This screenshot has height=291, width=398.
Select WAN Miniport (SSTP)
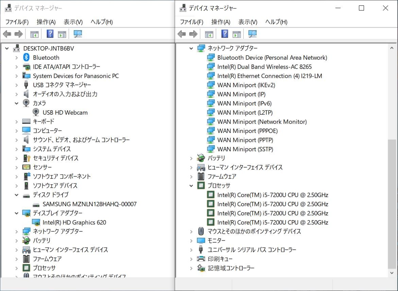click(245, 149)
